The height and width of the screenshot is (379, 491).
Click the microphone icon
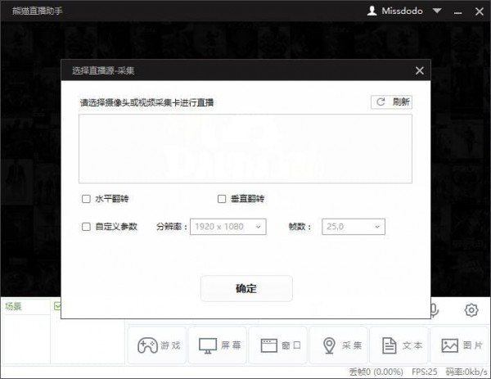click(x=435, y=310)
